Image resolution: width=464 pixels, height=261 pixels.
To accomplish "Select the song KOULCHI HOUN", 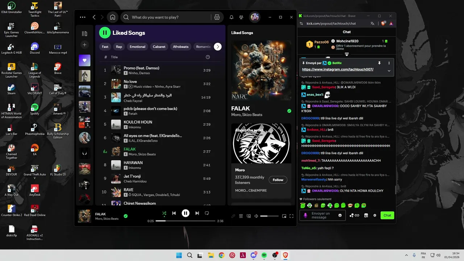I will [x=160, y=124].
